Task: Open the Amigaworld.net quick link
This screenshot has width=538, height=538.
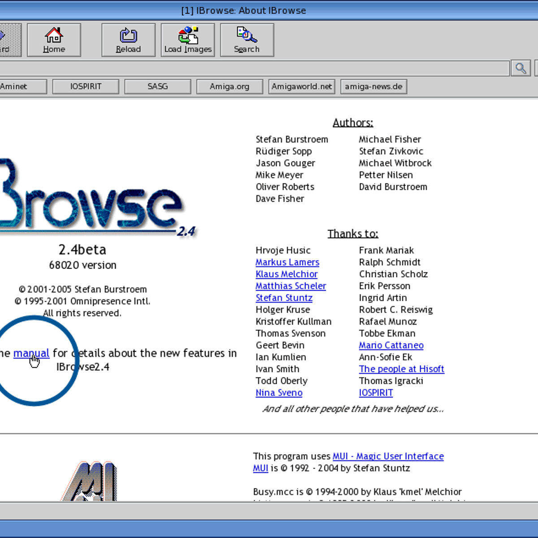Action: 301,86
